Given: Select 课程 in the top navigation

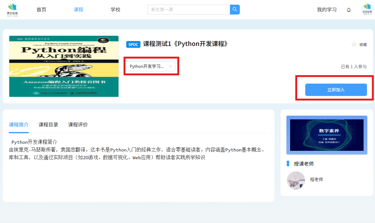Looking at the screenshot, I should 78,10.
